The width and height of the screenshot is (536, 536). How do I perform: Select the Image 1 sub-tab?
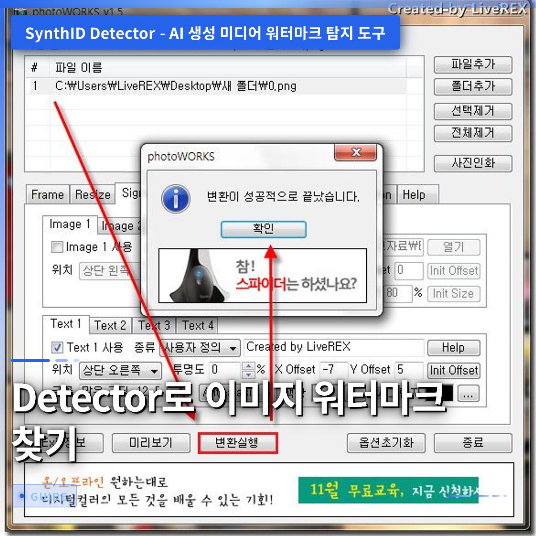tap(70, 224)
